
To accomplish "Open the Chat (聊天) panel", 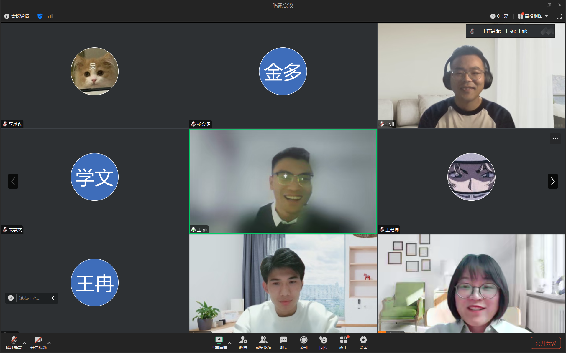I will (x=283, y=340).
